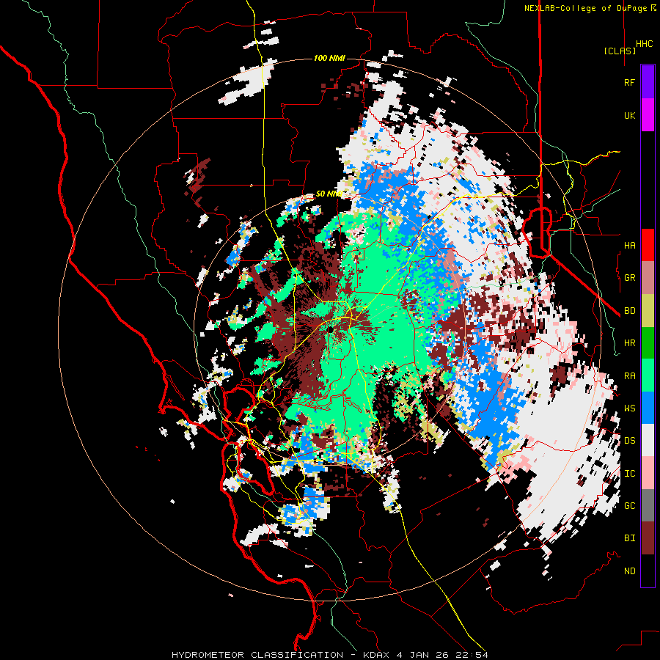
Task: Select the GR dusty-pink legend swatch
Action: tap(648, 278)
